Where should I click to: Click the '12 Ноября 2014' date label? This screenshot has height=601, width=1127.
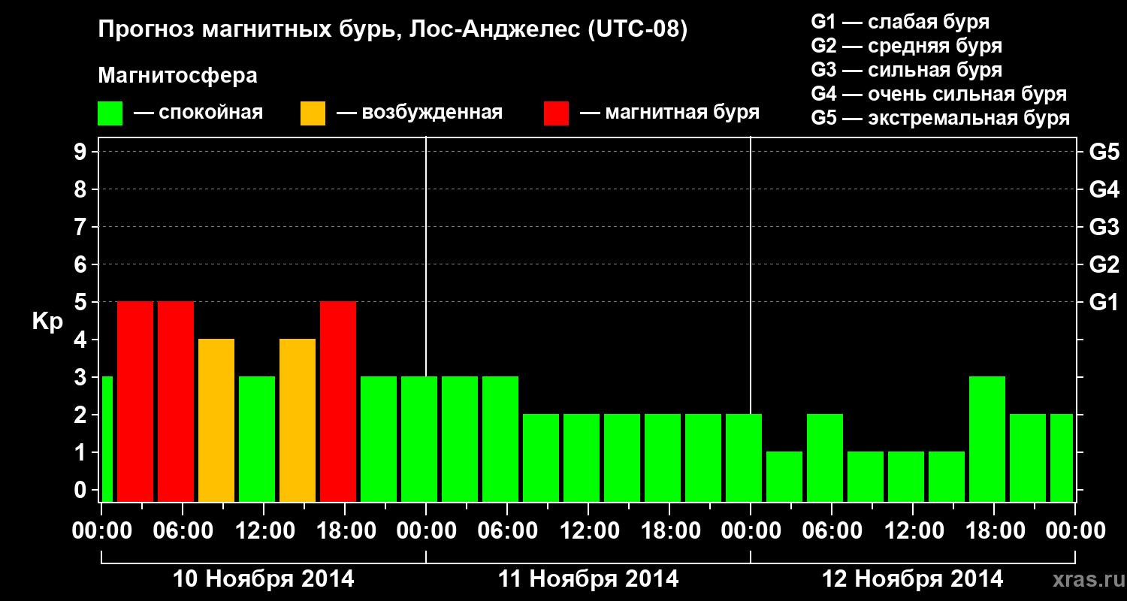(913, 579)
